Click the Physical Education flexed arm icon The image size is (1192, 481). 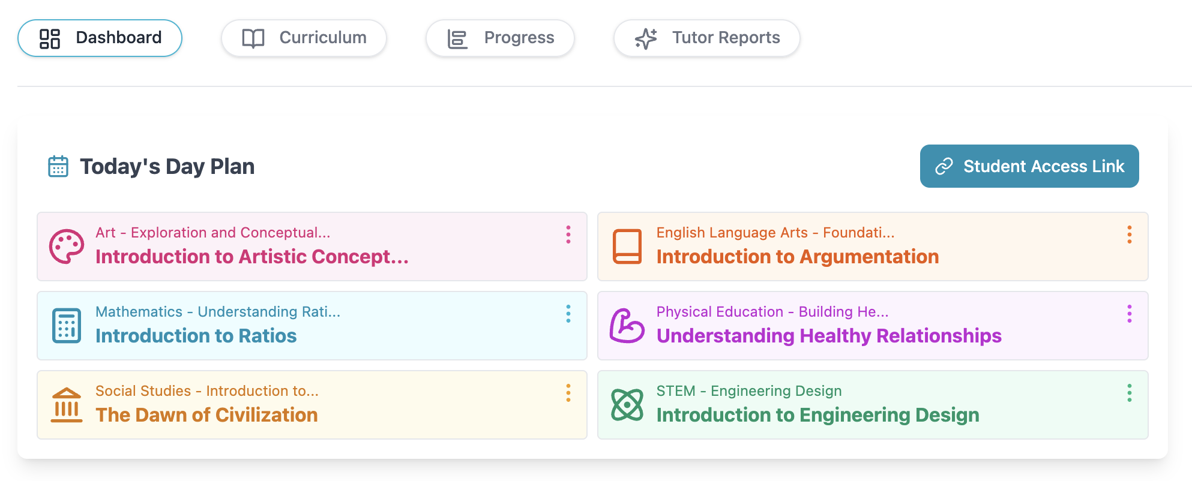627,326
